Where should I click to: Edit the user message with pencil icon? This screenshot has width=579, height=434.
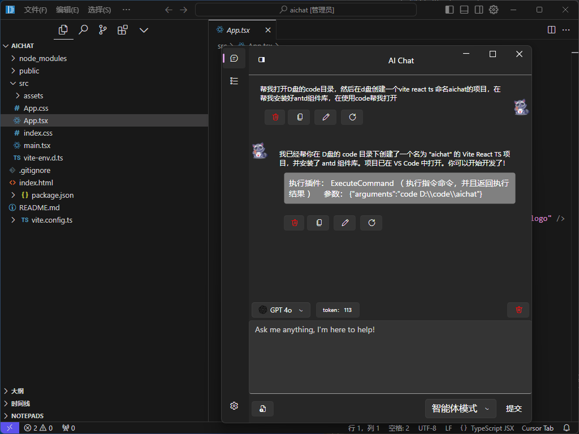(325, 117)
